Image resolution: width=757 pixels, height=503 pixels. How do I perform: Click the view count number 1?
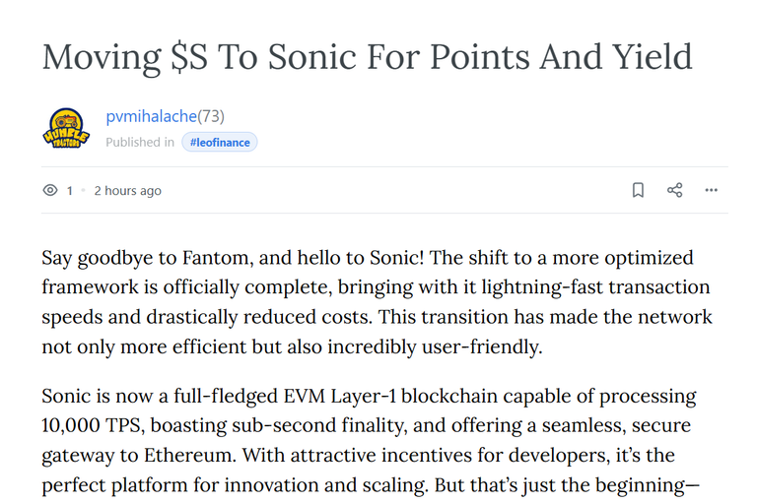(x=70, y=191)
